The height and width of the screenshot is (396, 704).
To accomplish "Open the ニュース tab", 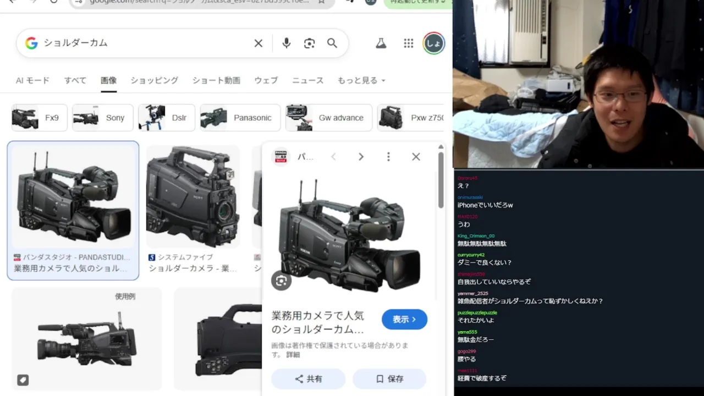I will 307,80.
